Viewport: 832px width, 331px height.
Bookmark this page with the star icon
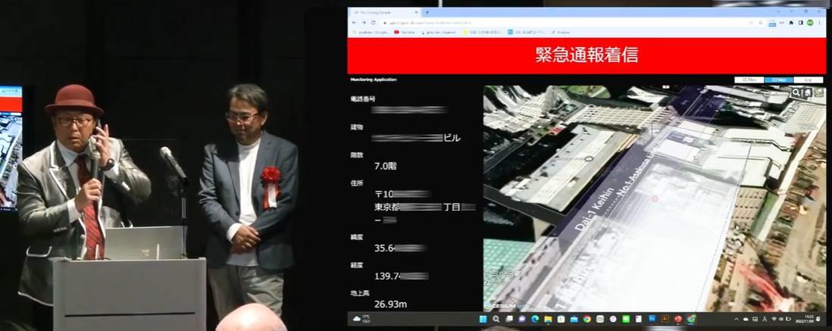click(x=760, y=22)
